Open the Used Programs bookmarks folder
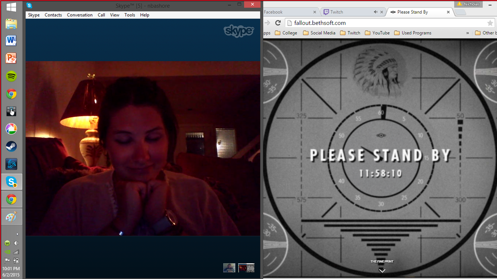 pyautogui.click(x=413, y=33)
